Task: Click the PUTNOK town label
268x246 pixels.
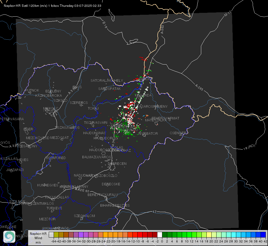Action: click(32, 90)
